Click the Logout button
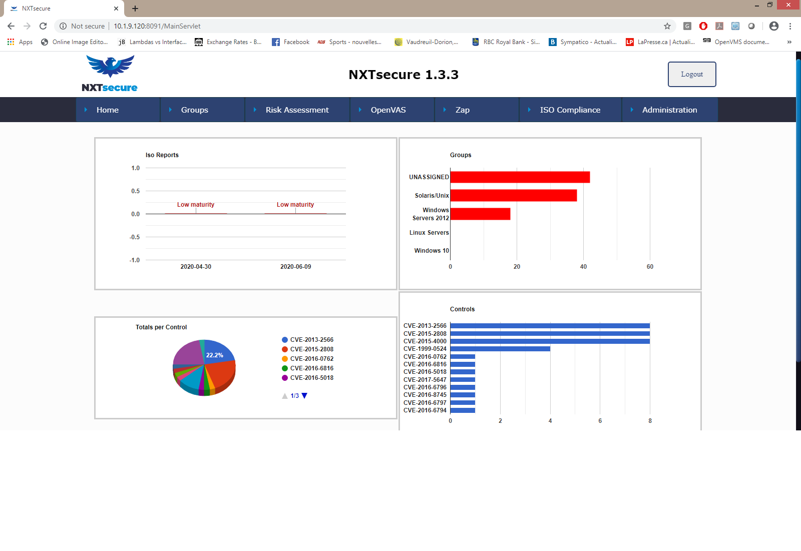The width and height of the screenshot is (801, 551). tap(691, 74)
